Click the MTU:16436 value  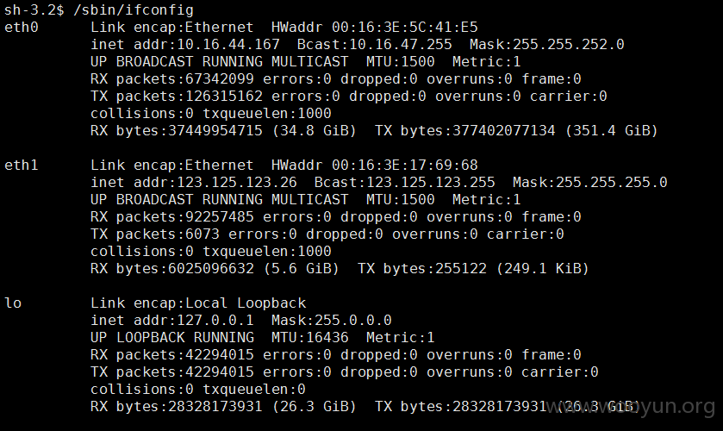pos(310,337)
